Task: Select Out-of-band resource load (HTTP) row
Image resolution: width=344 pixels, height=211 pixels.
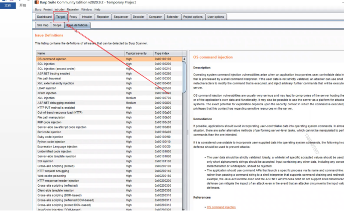Action: (109, 113)
